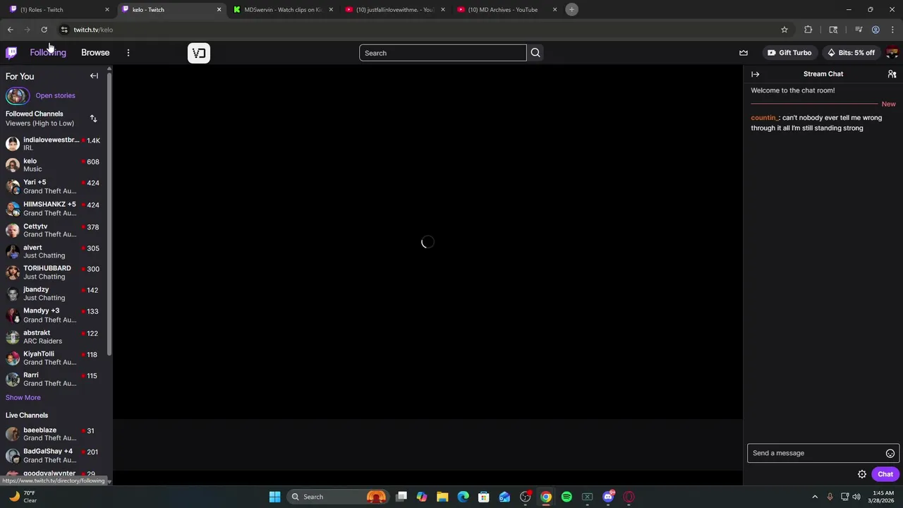This screenshot has height=508, width=903.
Task: Click the purple Chat send button
Action: tap(885, 474)
